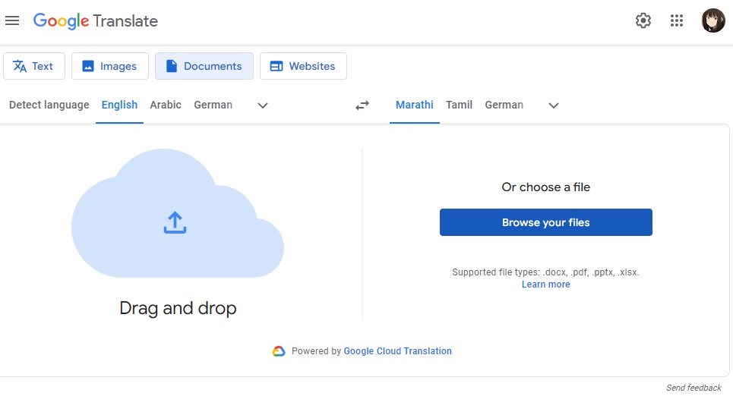The image size is (733, 396).
Task: Choose Detect language as source
Action: click(x=49, y=105)
